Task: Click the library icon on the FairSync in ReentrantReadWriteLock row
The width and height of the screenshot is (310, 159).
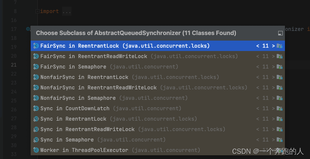Action: (x=280, y=56)
